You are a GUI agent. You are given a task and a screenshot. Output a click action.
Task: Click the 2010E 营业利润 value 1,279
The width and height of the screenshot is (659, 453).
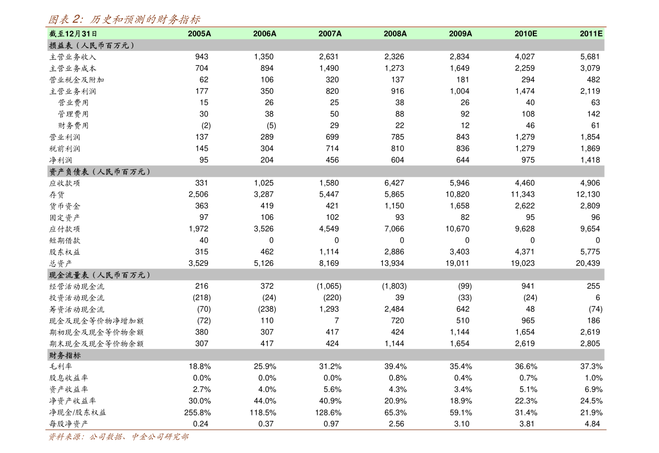(x=525, y=137)
